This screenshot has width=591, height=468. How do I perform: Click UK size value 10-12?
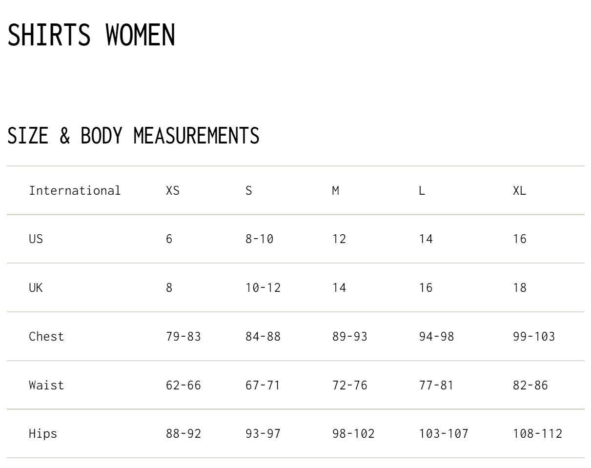pos(263,288)
